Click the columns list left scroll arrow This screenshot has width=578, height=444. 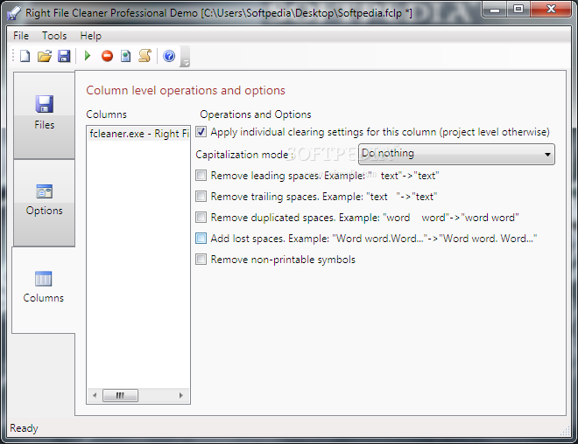tap(95, 395)
